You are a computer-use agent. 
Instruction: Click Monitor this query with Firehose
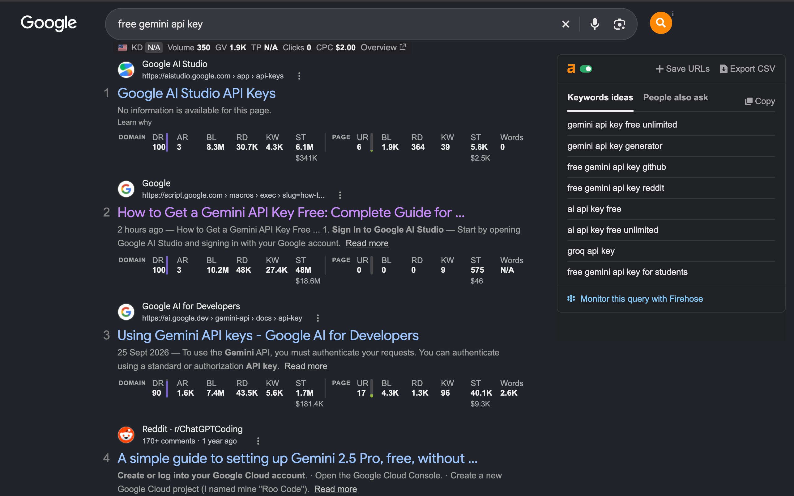pyautogui.click(x=641, y=299)
